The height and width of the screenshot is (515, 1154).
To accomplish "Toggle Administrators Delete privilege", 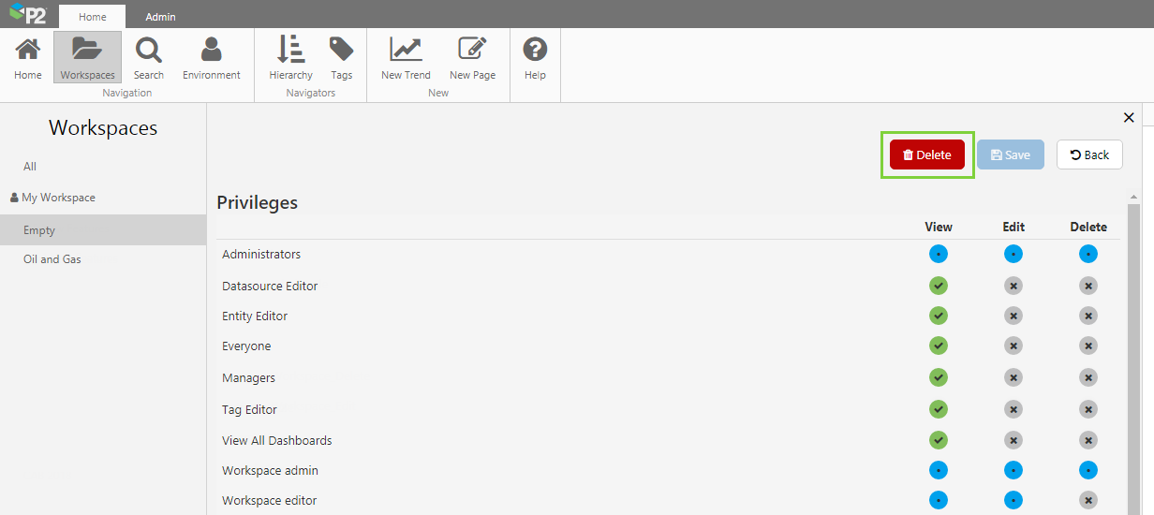I will click(x=1088, y=254).
